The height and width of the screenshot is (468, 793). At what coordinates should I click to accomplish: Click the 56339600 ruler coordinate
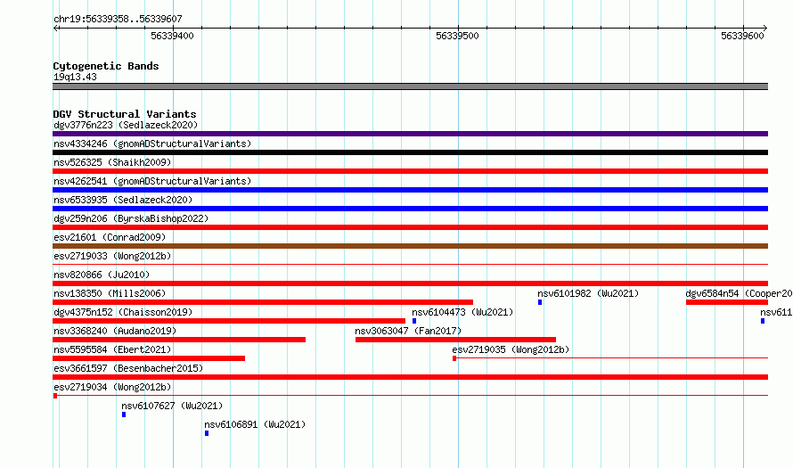(x=742, y=36)
